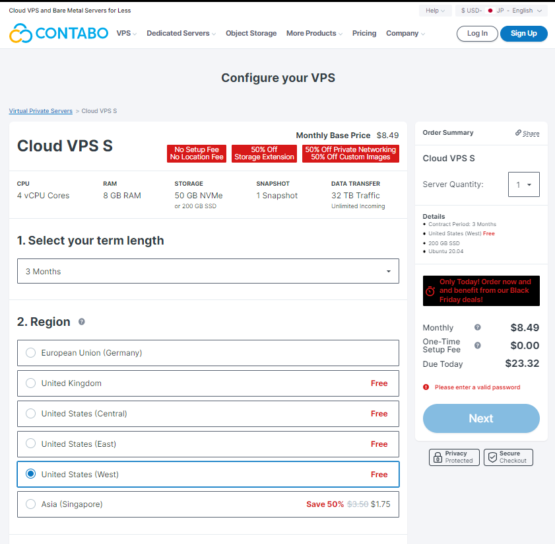The width and height of the screenshot is (555, 544).
Task: Click the Share link icon
Action: pyautogui.click(x=518, y=133)
